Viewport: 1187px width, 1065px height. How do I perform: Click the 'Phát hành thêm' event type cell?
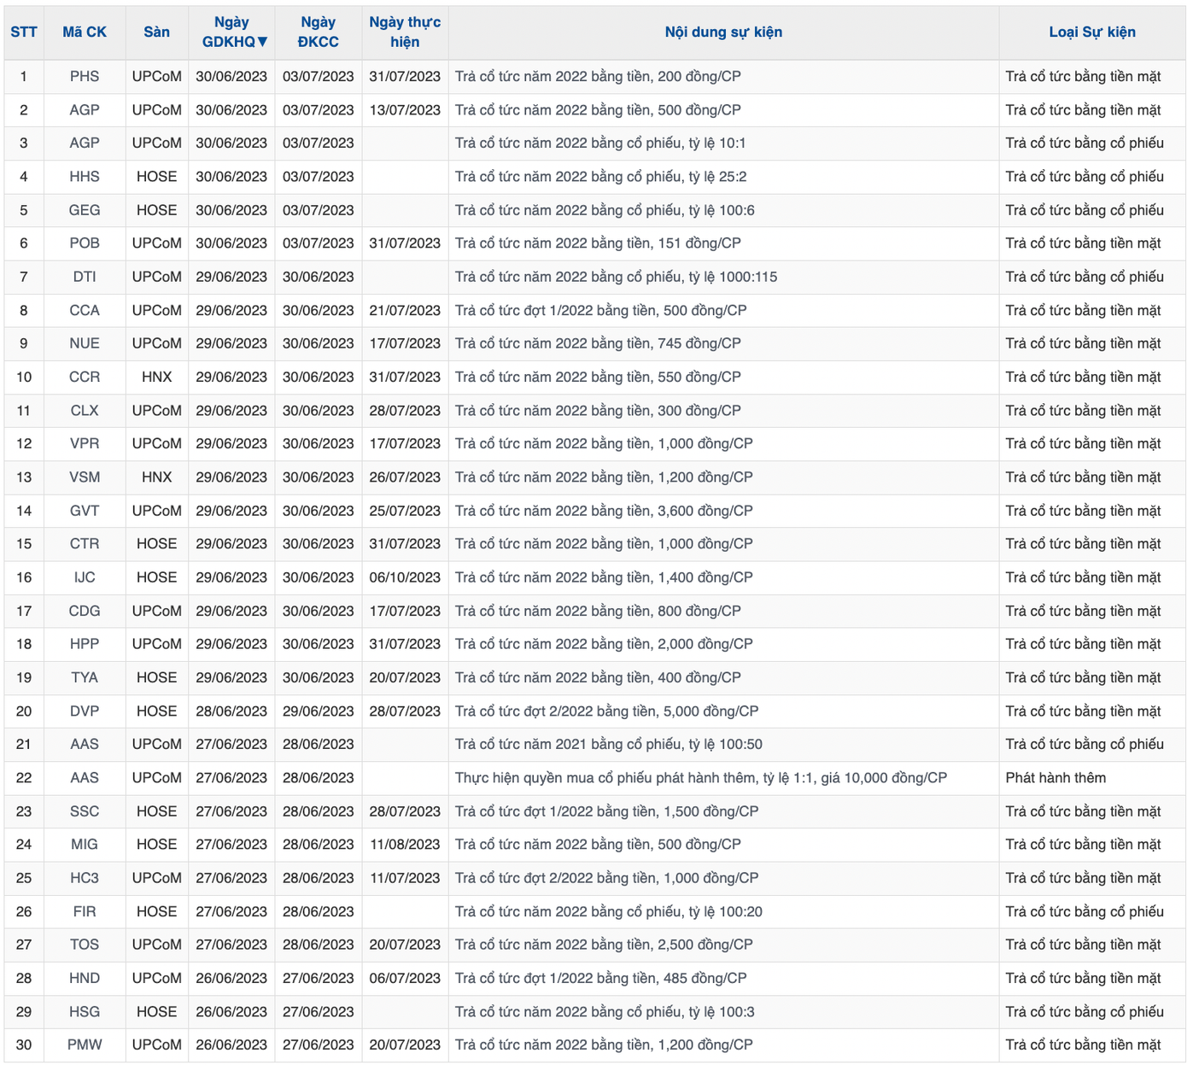1055,778
